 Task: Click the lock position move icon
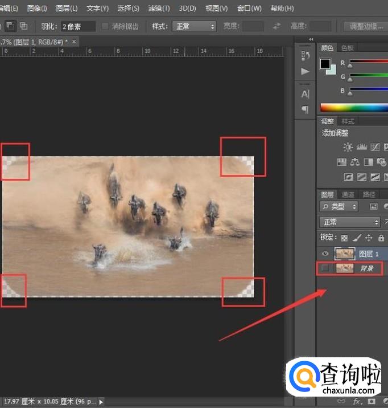[369, 238]
